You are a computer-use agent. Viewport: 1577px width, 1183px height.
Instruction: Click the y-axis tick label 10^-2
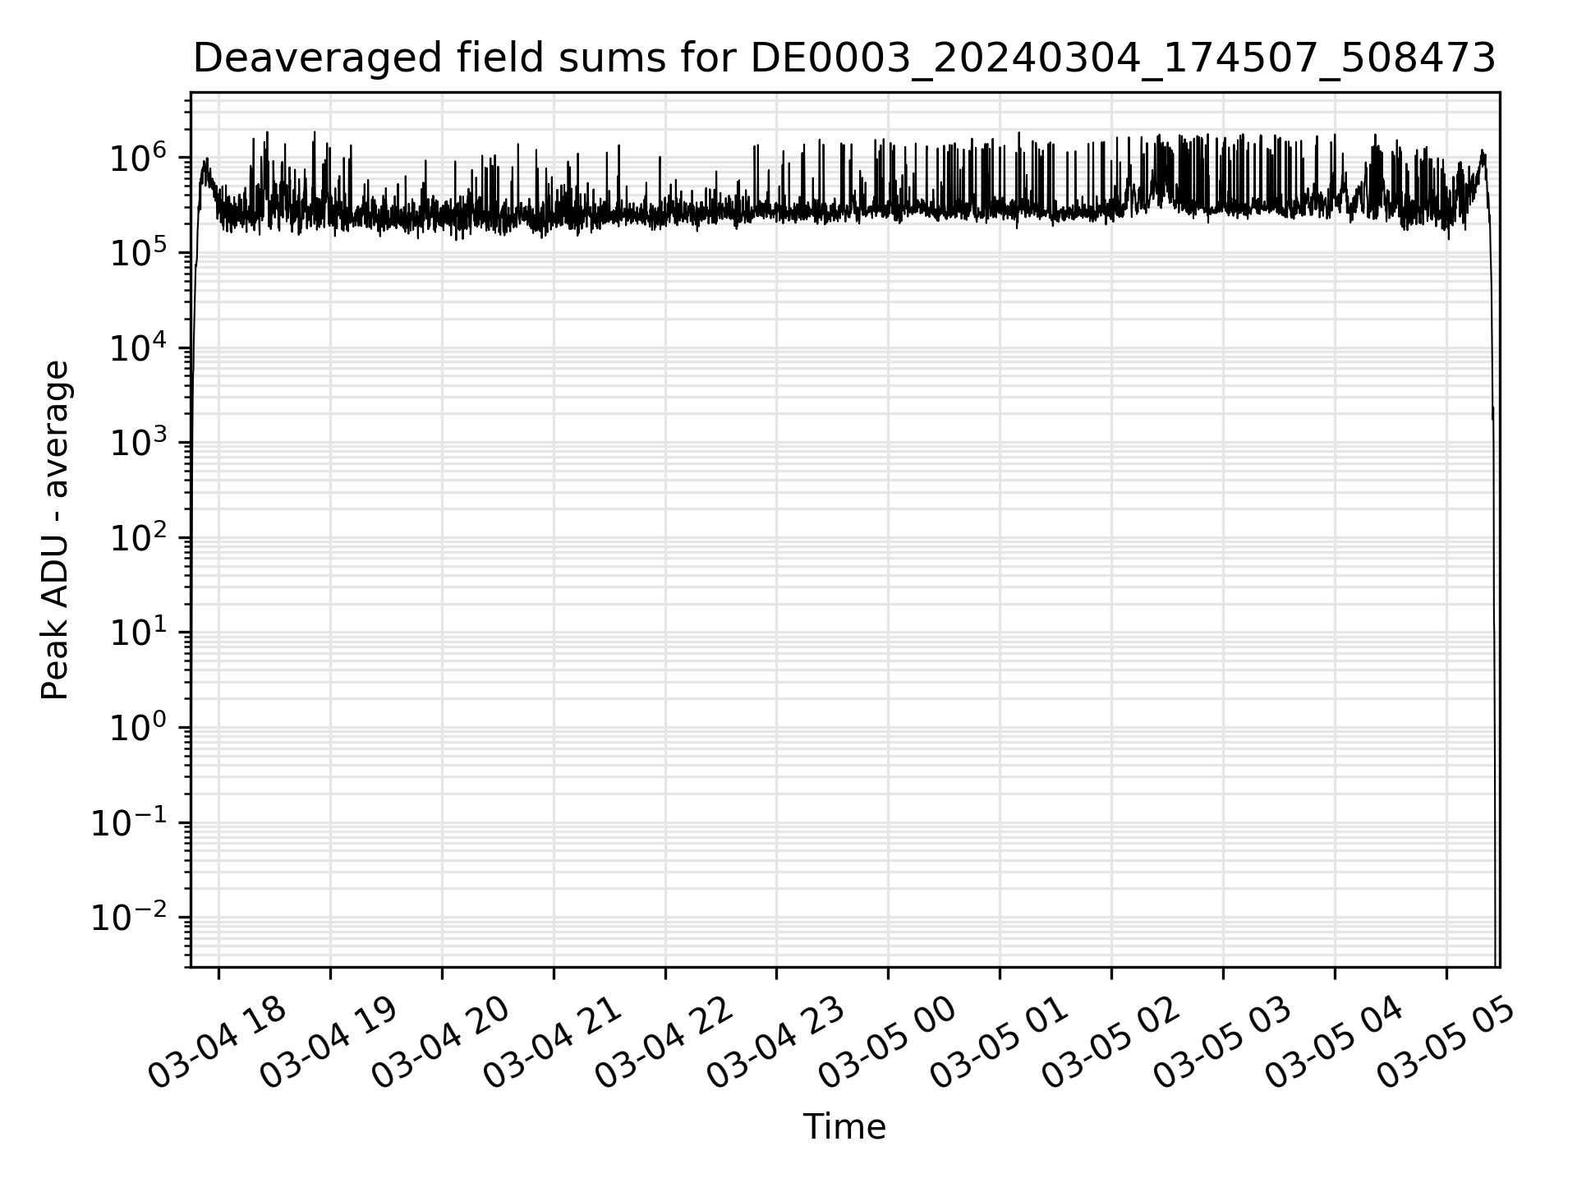(129, 917)
